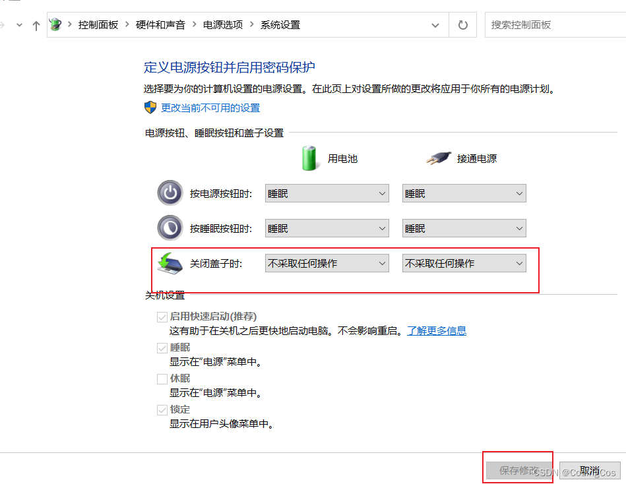The height and width of the screenshot is (484, 626).
Task: Click the power button action icon
Action: click(170, 193)
